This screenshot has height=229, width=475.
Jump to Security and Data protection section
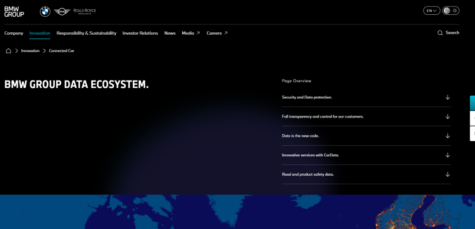coord(366,97)
